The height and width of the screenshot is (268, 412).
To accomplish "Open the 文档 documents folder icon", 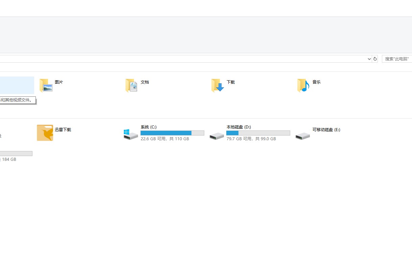I will 131,85.
